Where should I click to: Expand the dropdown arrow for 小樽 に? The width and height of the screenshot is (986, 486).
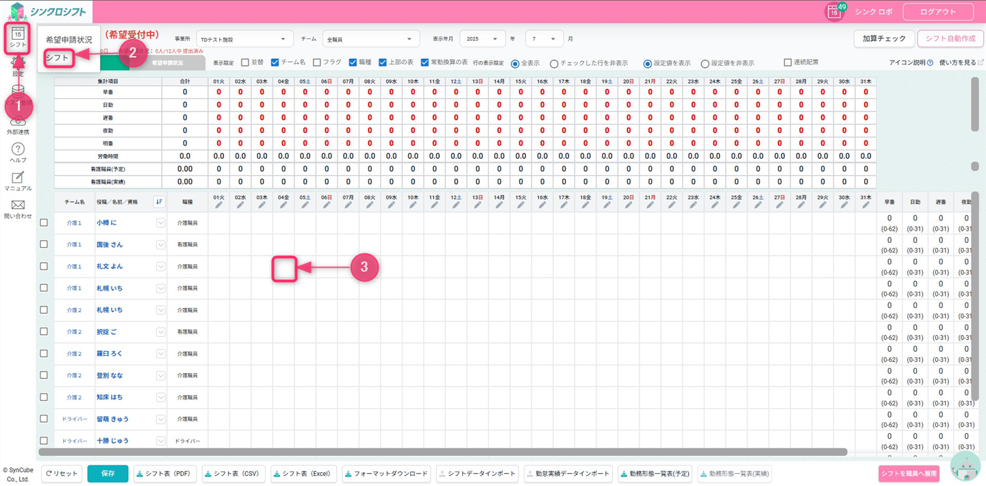coord(161,222)
